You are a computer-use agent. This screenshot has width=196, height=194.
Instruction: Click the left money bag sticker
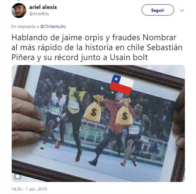93,108
